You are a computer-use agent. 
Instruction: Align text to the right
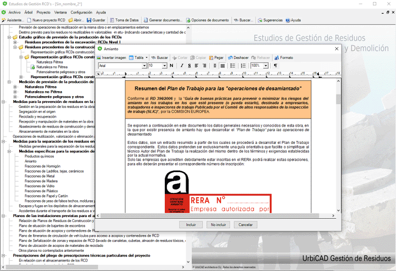point(204,66)
